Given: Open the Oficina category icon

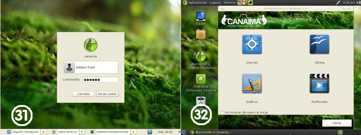Looking at the screenshot, I should [319, 44].
